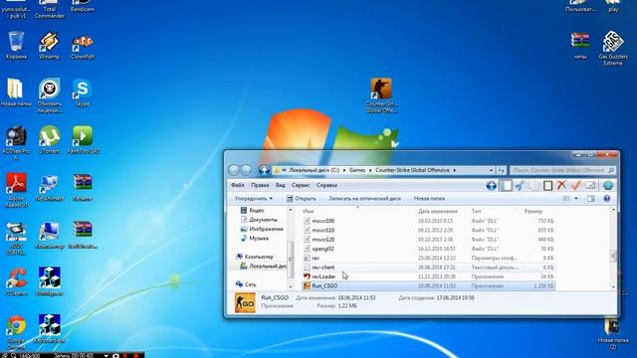Image resolution: width=637 pixels, height=358 pixels.
Task: Click the orange checkmark icon in Explorer's toolbar
Action: point(575,186)
